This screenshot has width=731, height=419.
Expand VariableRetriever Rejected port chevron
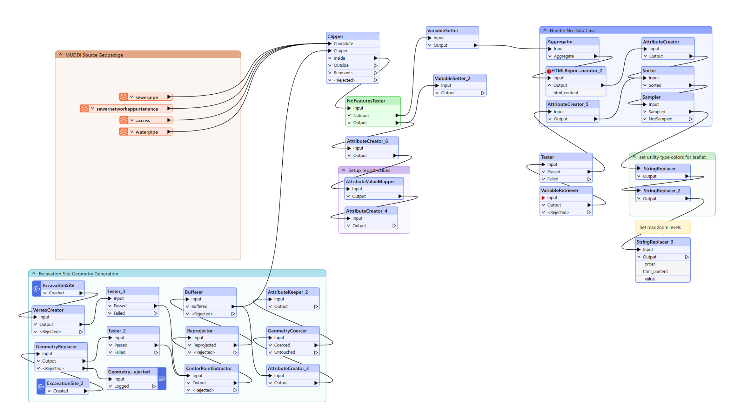click(x=543, y=213)
